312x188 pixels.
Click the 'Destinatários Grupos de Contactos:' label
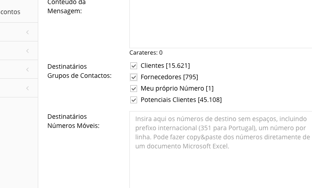coord(79,71)
